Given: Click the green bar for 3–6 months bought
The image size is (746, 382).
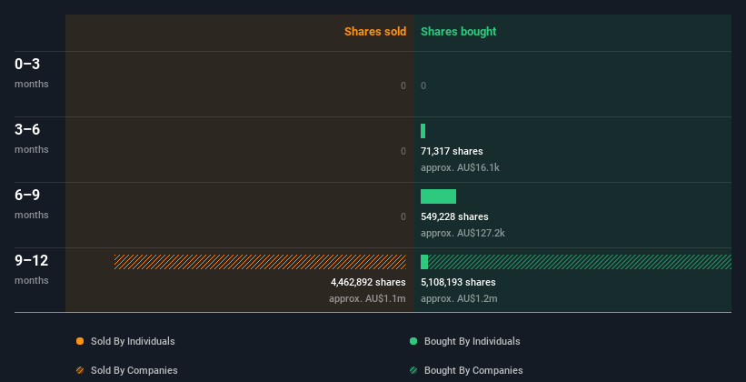Looking at the screenshot, I should 423,131.
